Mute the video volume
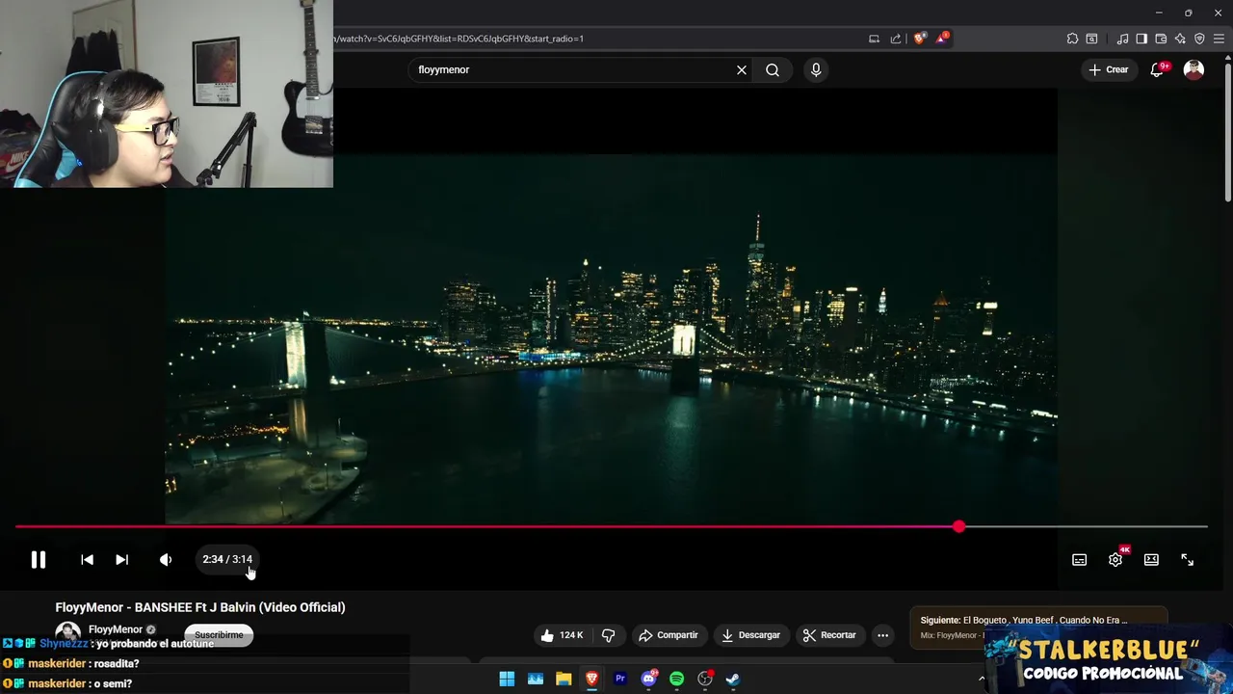The height and width of the screenshot is (694, 1233). pos(165,559)
